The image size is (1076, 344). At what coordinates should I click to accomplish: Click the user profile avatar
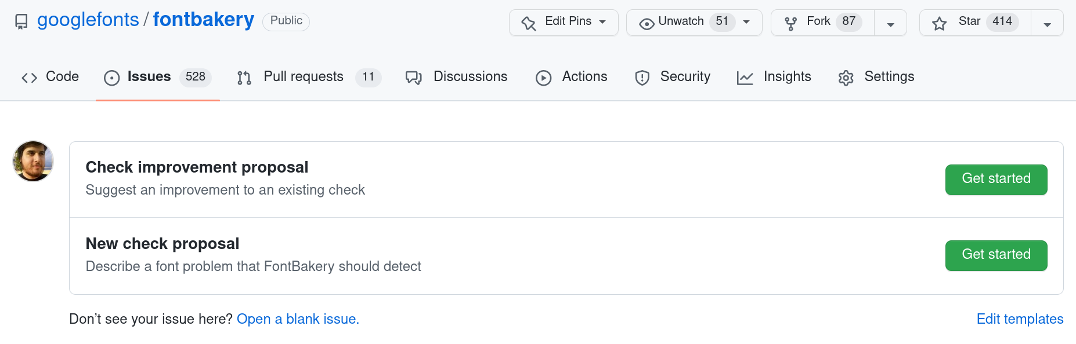[33, 161]
